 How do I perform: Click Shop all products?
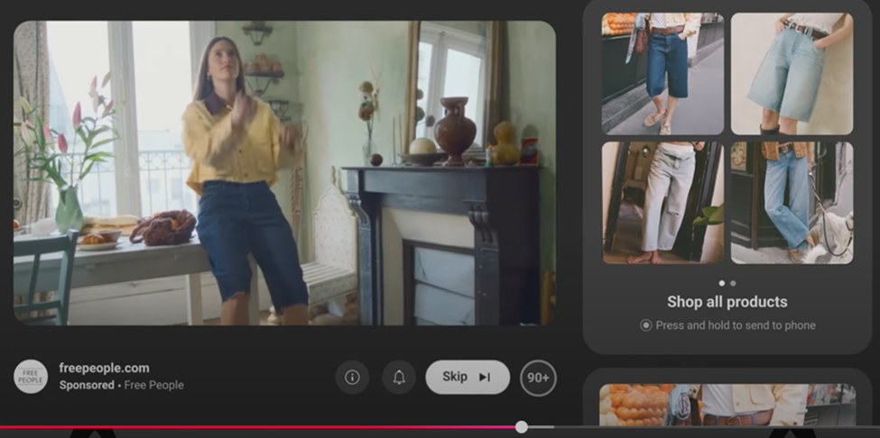click(x=727, y=302)
